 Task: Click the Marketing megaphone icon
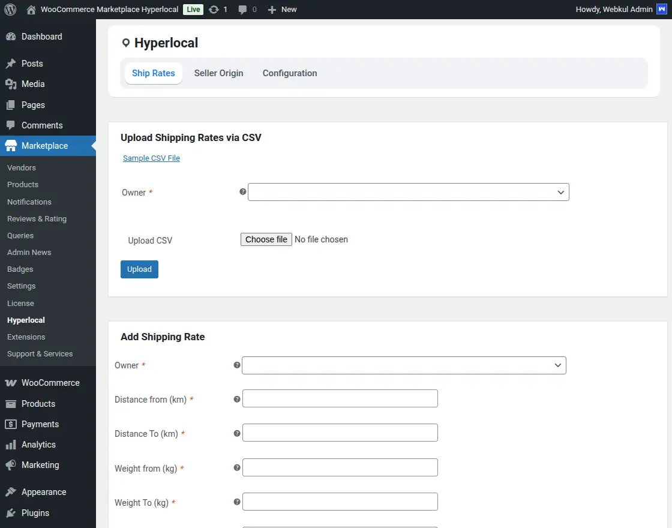tap(11, 465)
